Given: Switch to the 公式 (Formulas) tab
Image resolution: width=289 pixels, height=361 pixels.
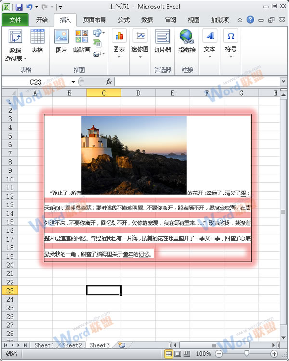Looking at the screenshot, I should tap(124, 20).
